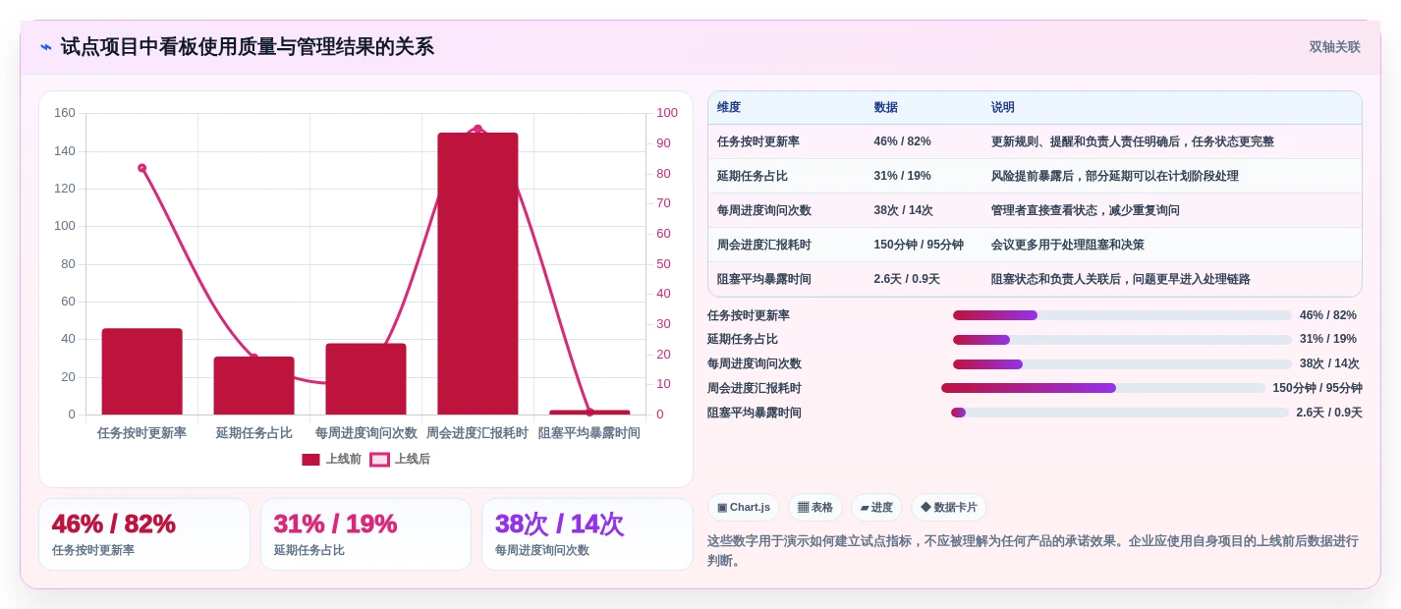Click the 每周进度询问次数 bar in chart
This screenshot has height=609, width=1401.
[x=366, y=379]
